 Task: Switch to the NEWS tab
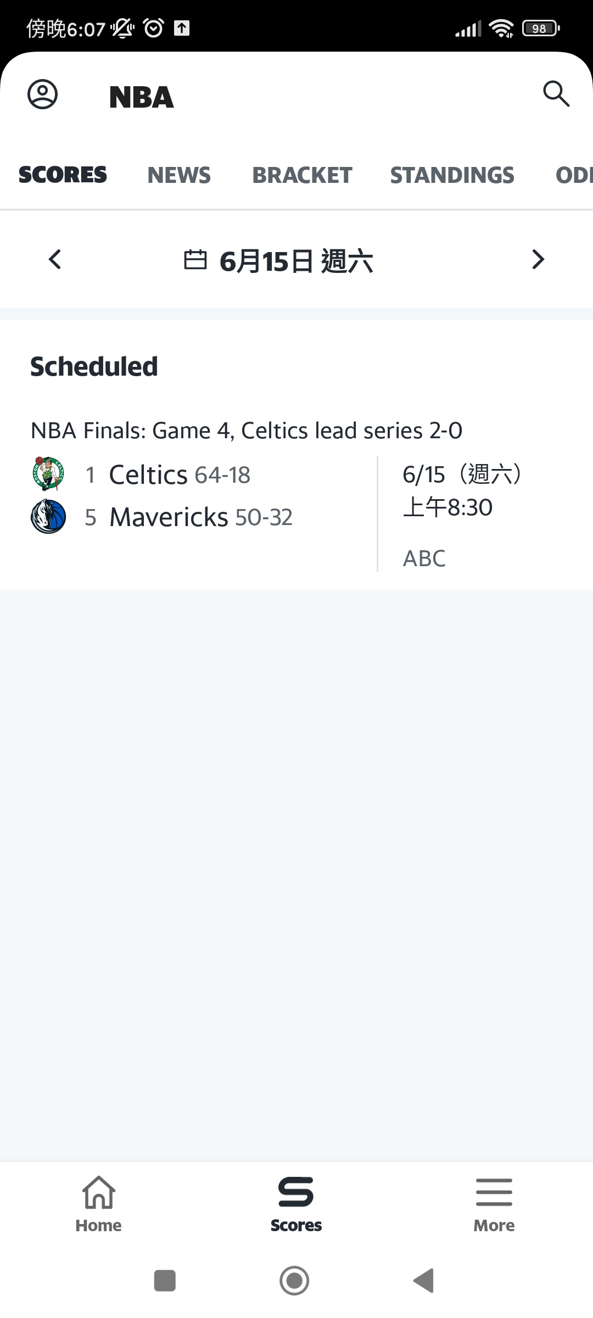point(179,175)
